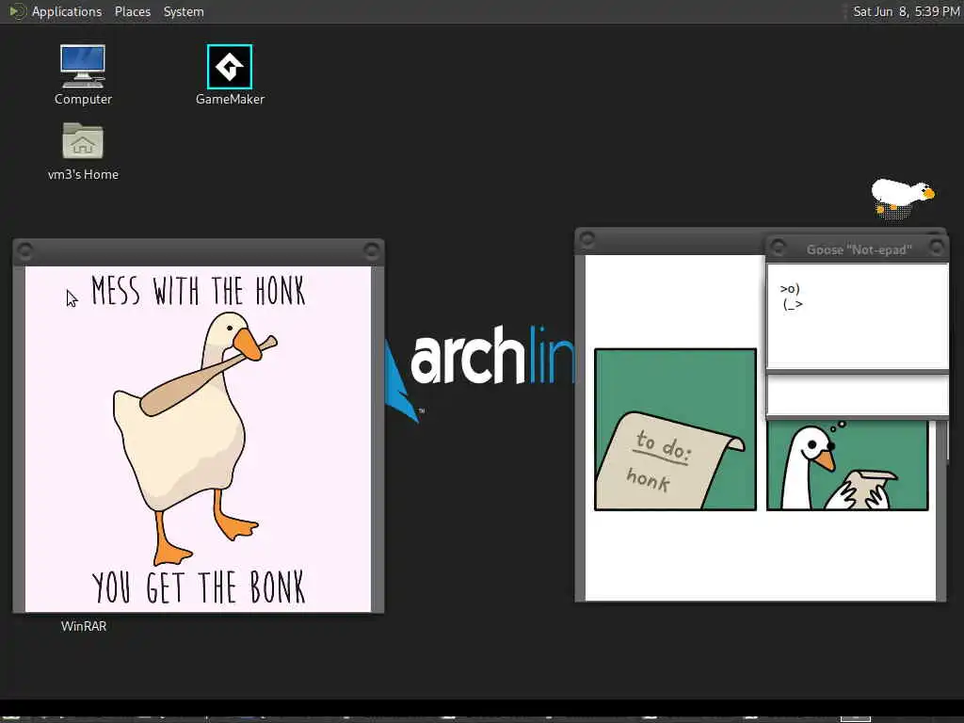Click right round button on honk meme window
The image size is (964, 723).
(371, 250)
